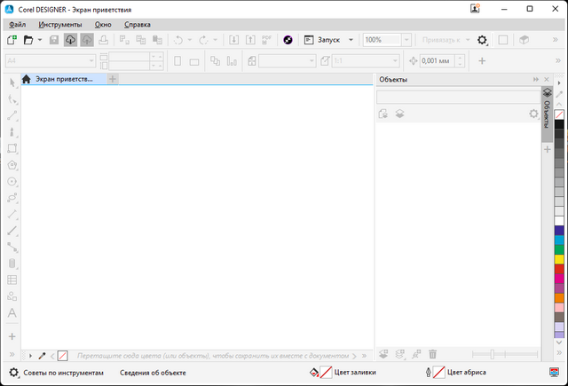This screenshot has width=568, height=386.
Task: Click the Print icon
Action: point(103,40)
